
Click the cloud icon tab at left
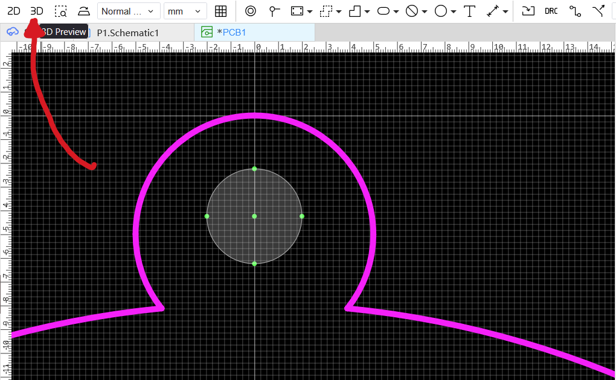(x=13, y=32)
